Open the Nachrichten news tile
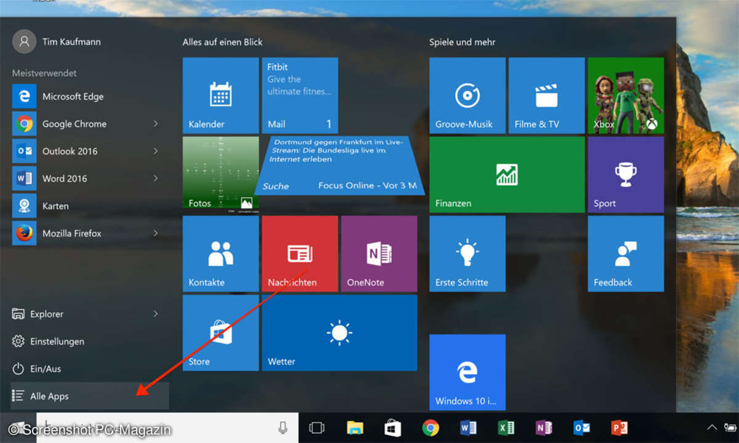739x443 pixels. pyautogui.click(x=300, y=253)
